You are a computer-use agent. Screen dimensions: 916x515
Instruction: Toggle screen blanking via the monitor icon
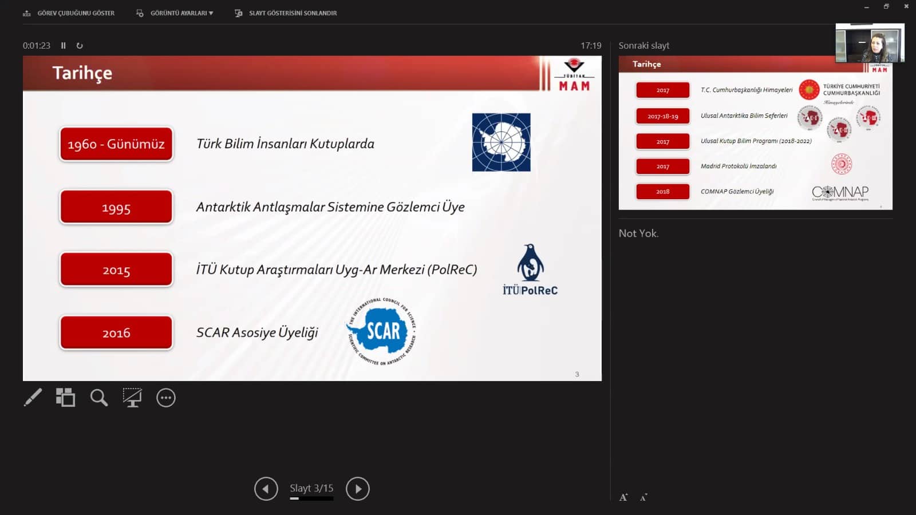[132, 397]
